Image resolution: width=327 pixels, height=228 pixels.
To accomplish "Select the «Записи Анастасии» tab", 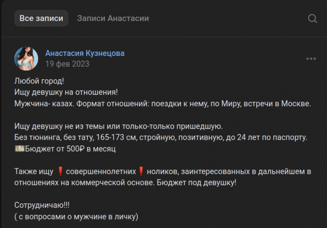I will (113, 18).
